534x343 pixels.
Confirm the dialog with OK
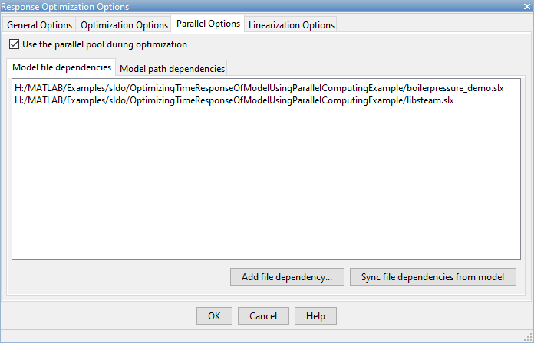click(x=214, y=315)
